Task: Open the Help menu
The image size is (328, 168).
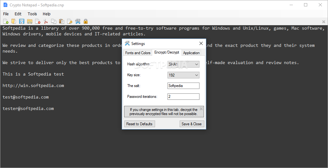Action: 46,14
